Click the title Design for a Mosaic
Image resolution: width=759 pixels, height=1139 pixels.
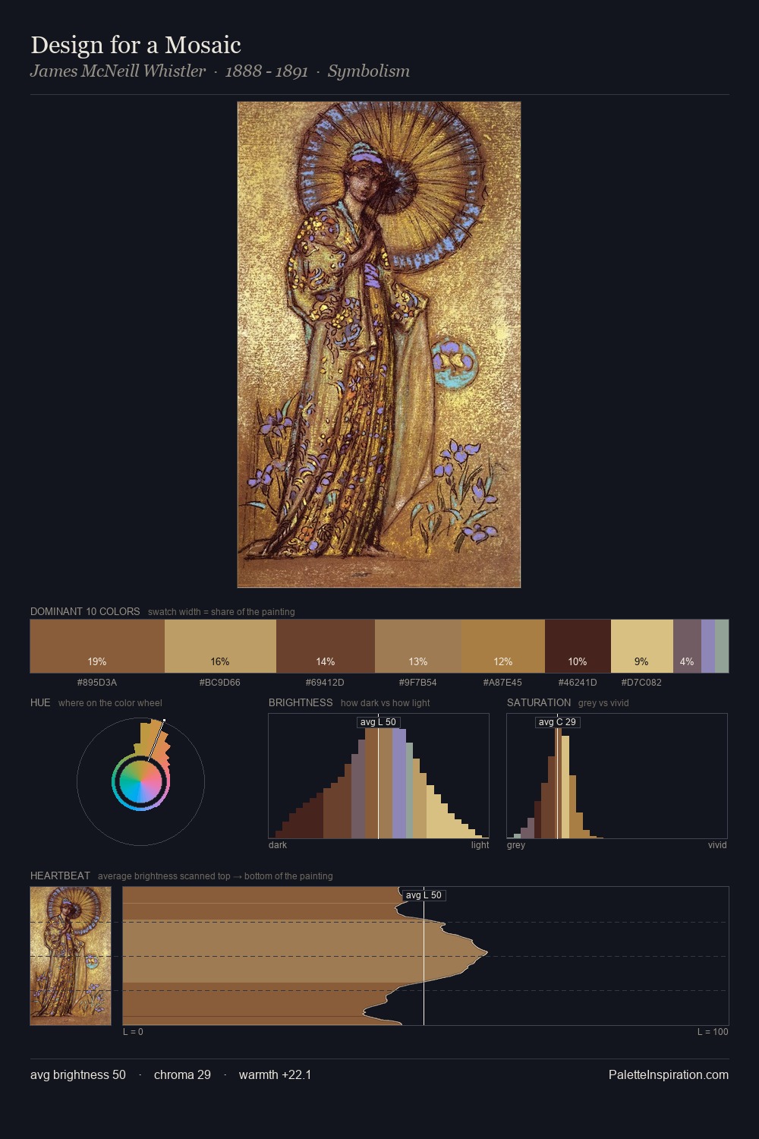pyautogui.click(x=136, y=46)
